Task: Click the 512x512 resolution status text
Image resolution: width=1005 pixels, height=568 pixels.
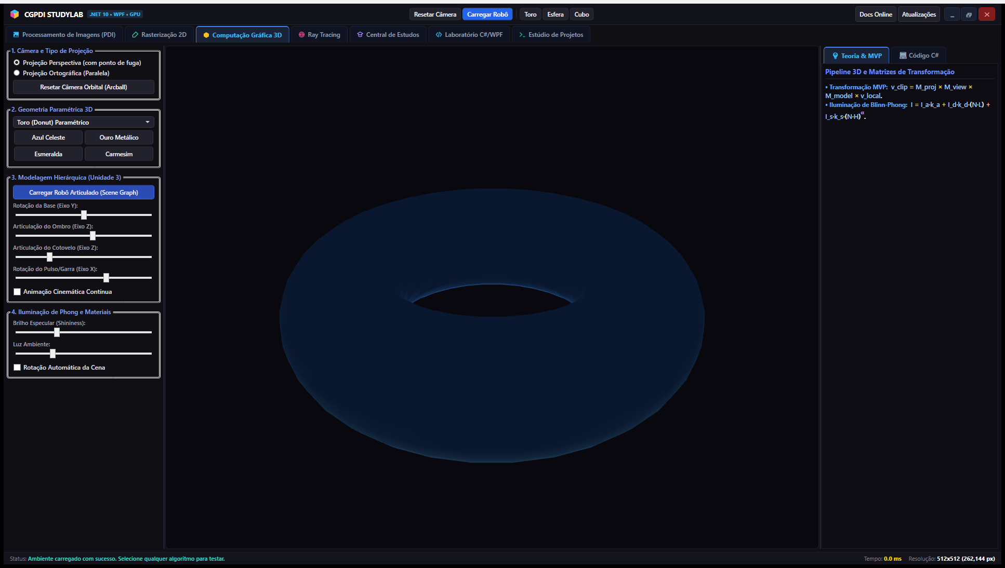Action: coord(966,559)
